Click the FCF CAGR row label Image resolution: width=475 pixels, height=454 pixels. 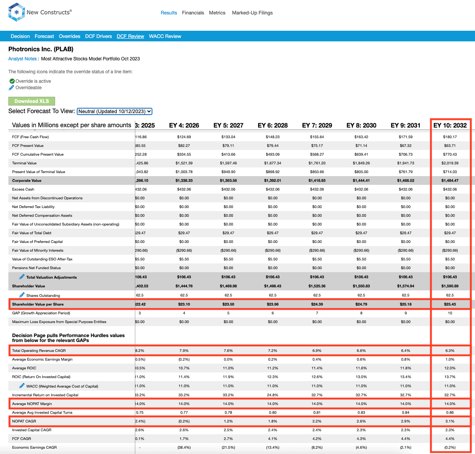[21, 439]
